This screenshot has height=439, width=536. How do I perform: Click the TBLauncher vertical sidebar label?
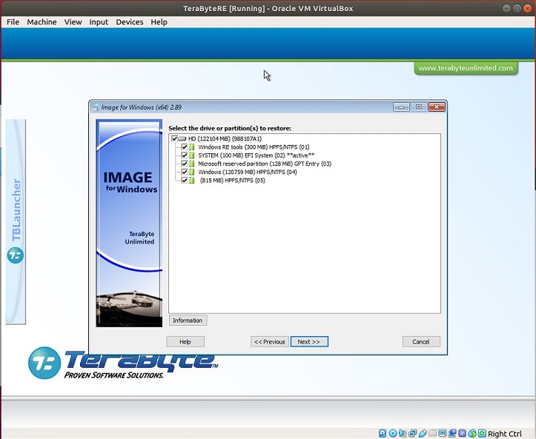(x=16, y=210)
